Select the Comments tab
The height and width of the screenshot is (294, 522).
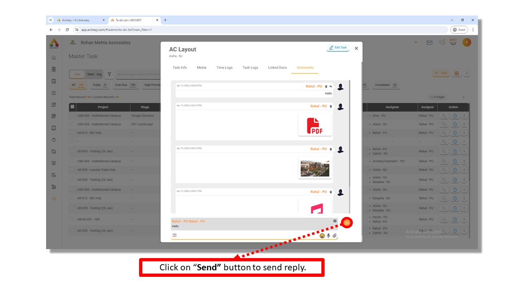pos(305,68)
